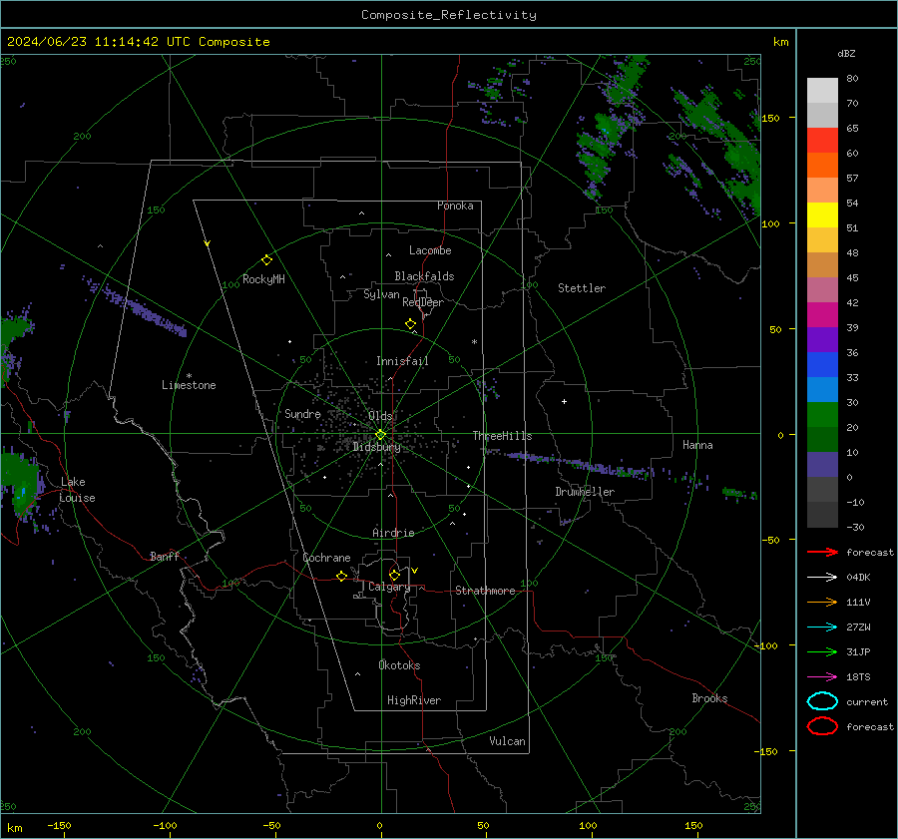Click the white 04DK arrow legend icon
898x839 pixels.
coord(822,578)
